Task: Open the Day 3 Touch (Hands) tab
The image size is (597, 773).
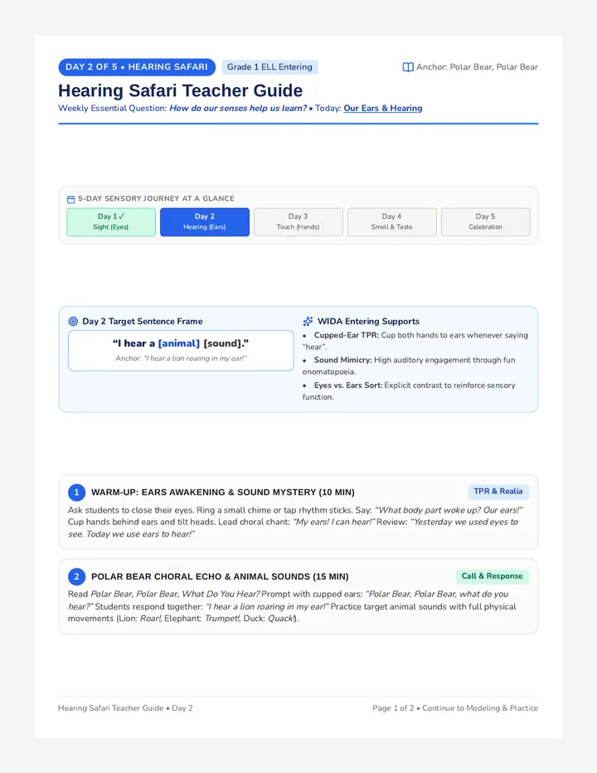Action: coord(298,221)
